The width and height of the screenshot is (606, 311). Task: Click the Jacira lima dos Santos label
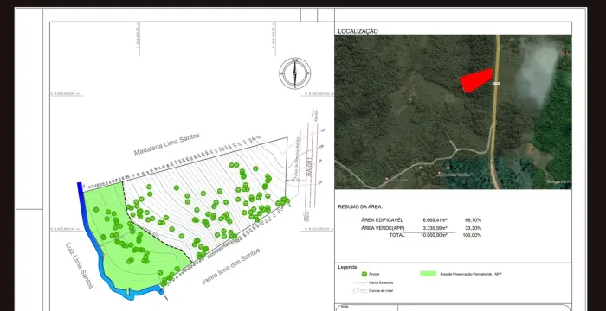pos(231,266)
